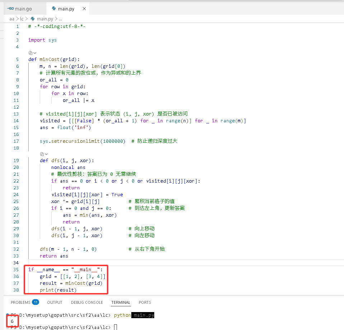The image size is (344, 330).
Task: Close the main.py editor tab
Action: (84, 9)
